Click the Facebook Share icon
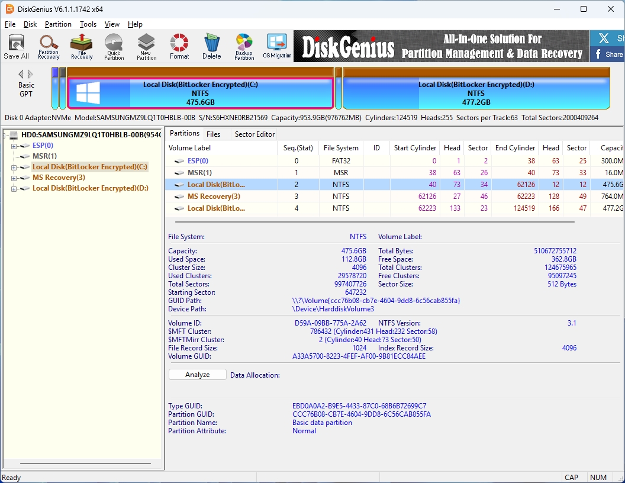 tap(607, 54)
